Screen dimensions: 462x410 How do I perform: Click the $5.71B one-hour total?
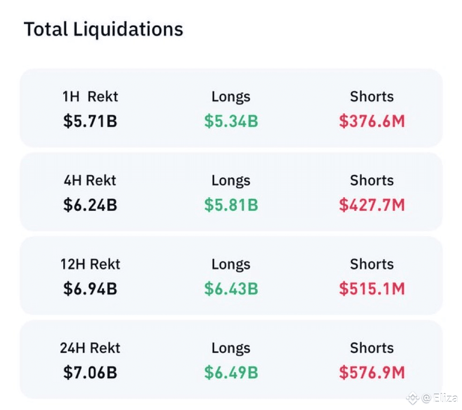point(90,121)
